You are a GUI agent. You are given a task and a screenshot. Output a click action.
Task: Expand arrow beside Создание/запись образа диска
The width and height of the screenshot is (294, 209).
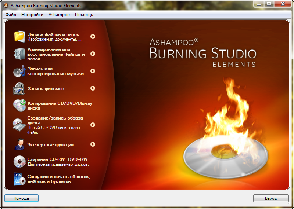93,125
